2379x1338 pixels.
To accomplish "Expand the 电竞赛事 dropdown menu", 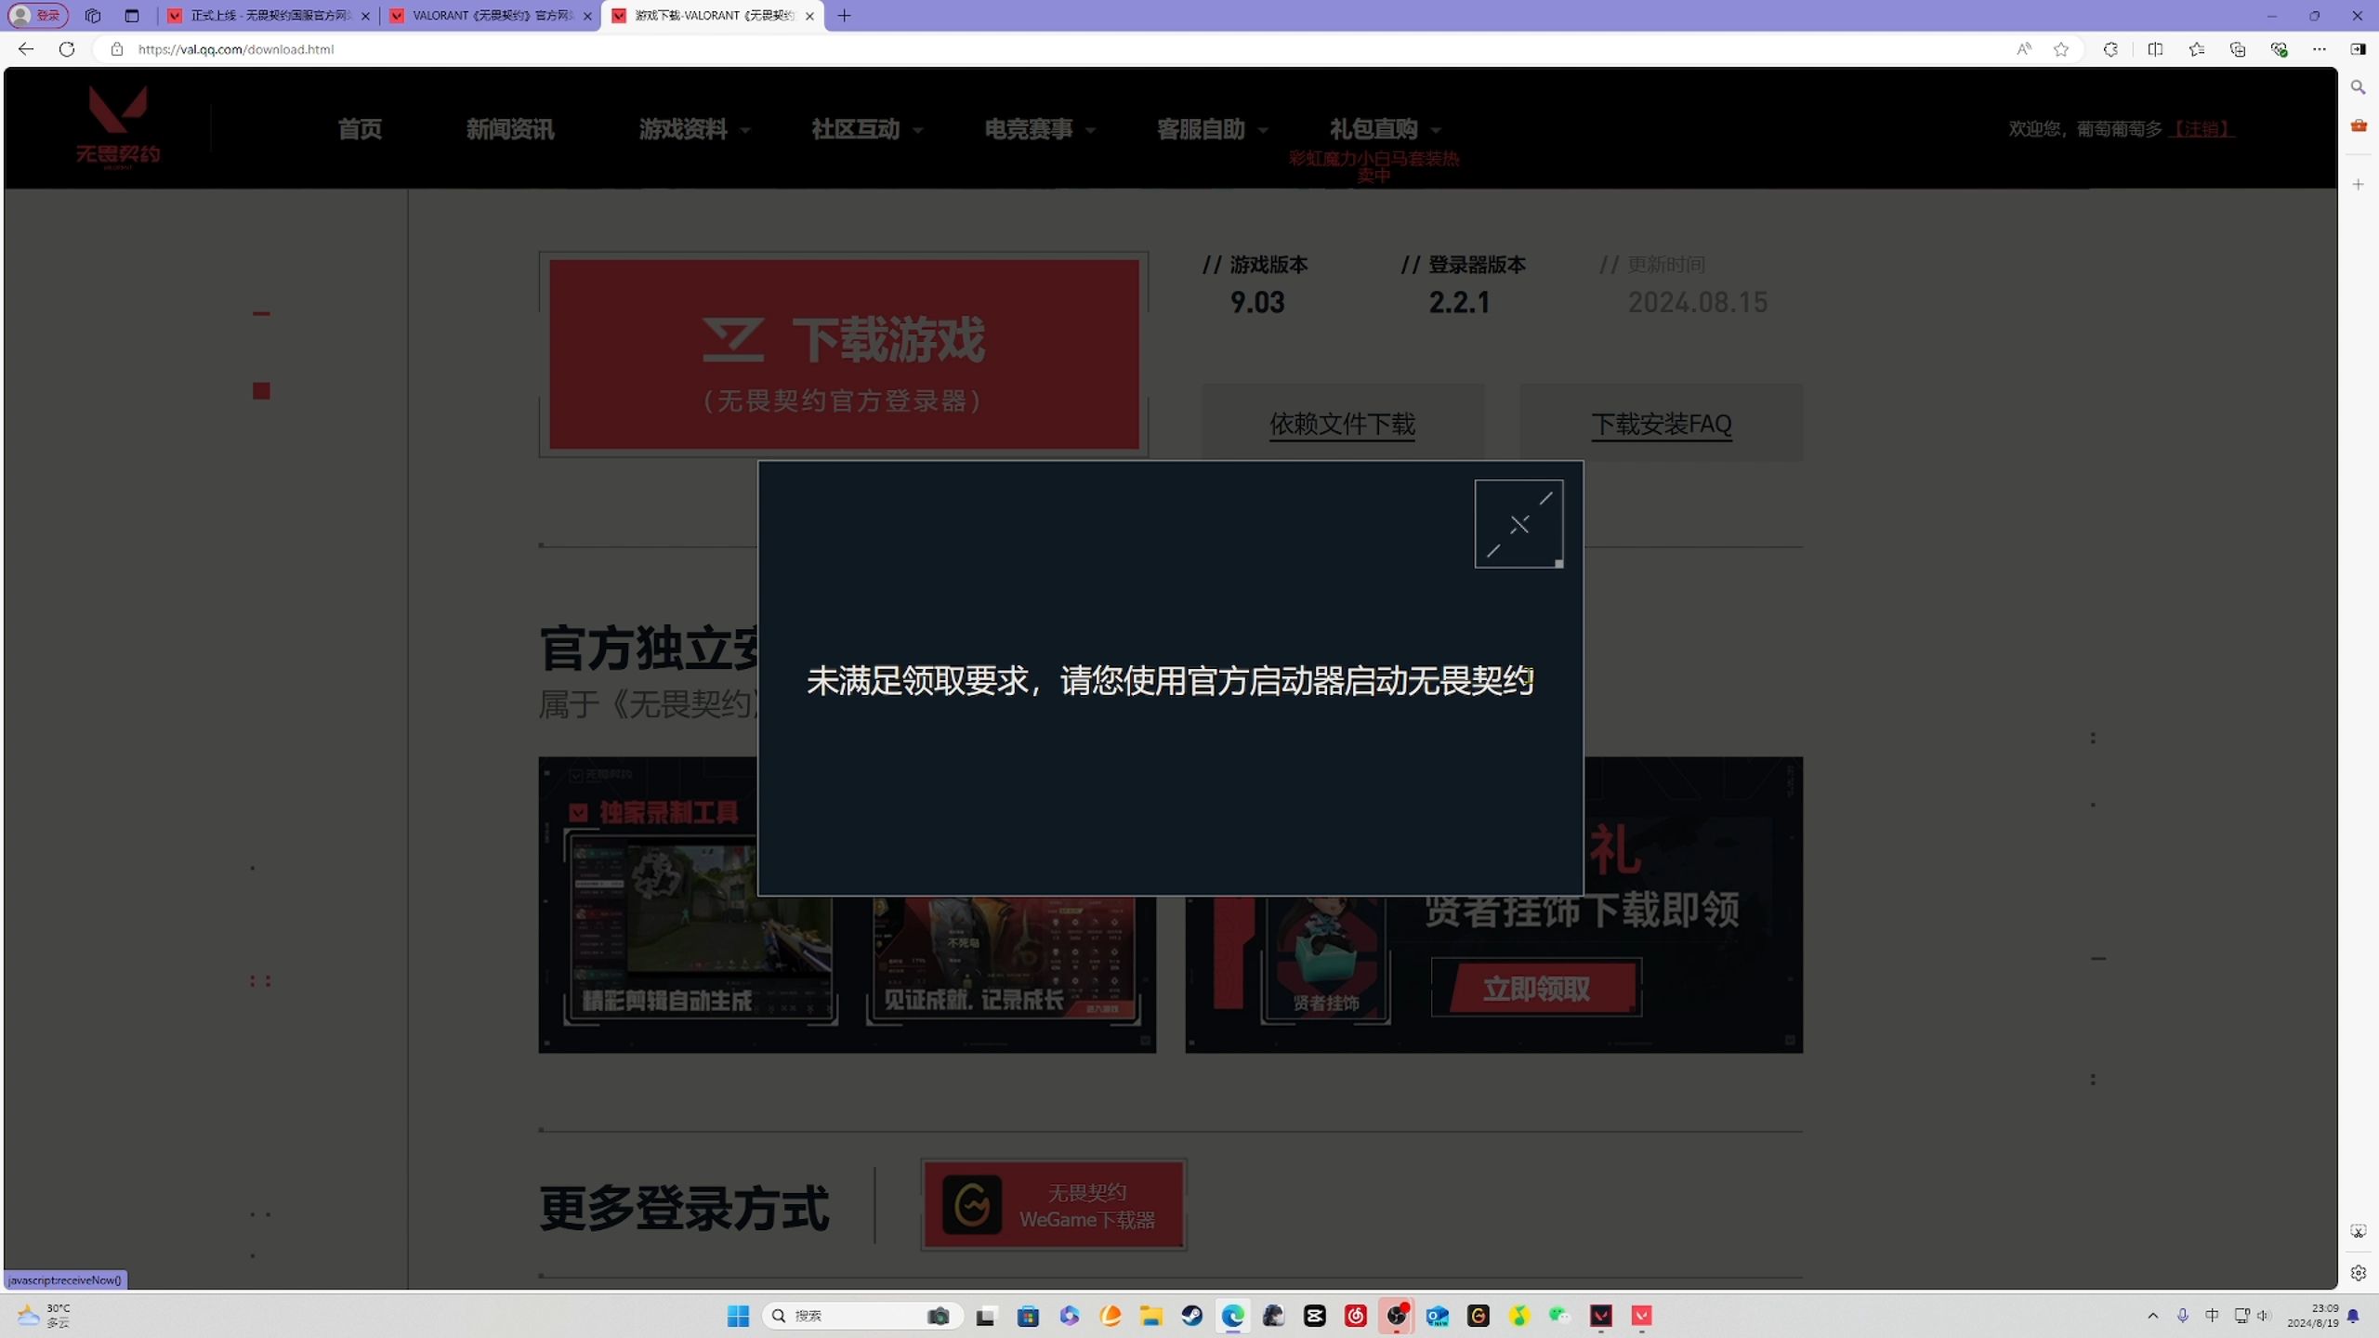I will coord(1039,128).
